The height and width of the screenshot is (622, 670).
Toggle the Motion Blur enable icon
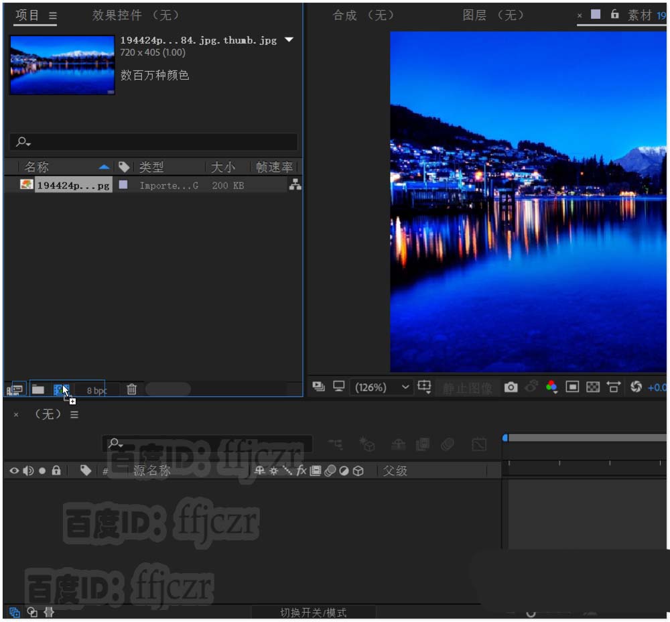pos(448,444)
